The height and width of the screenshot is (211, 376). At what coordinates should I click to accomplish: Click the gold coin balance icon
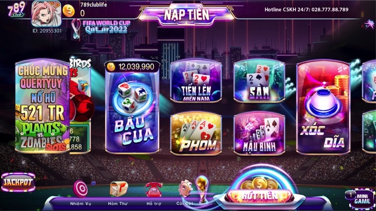[x=69, y=11]
